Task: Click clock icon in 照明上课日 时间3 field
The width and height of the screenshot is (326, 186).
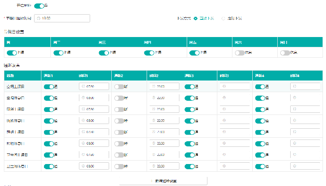Action: tap(224, 132)
